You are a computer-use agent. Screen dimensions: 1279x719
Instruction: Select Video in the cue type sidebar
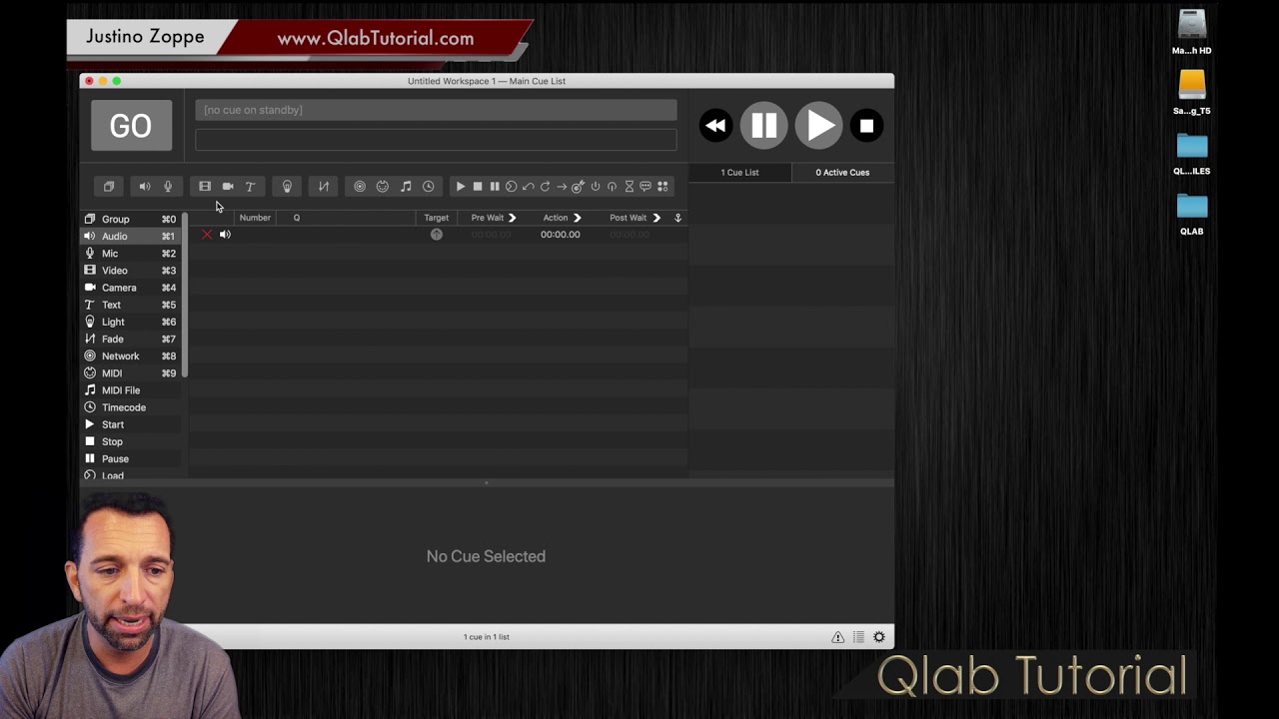(x=130, y=271)
